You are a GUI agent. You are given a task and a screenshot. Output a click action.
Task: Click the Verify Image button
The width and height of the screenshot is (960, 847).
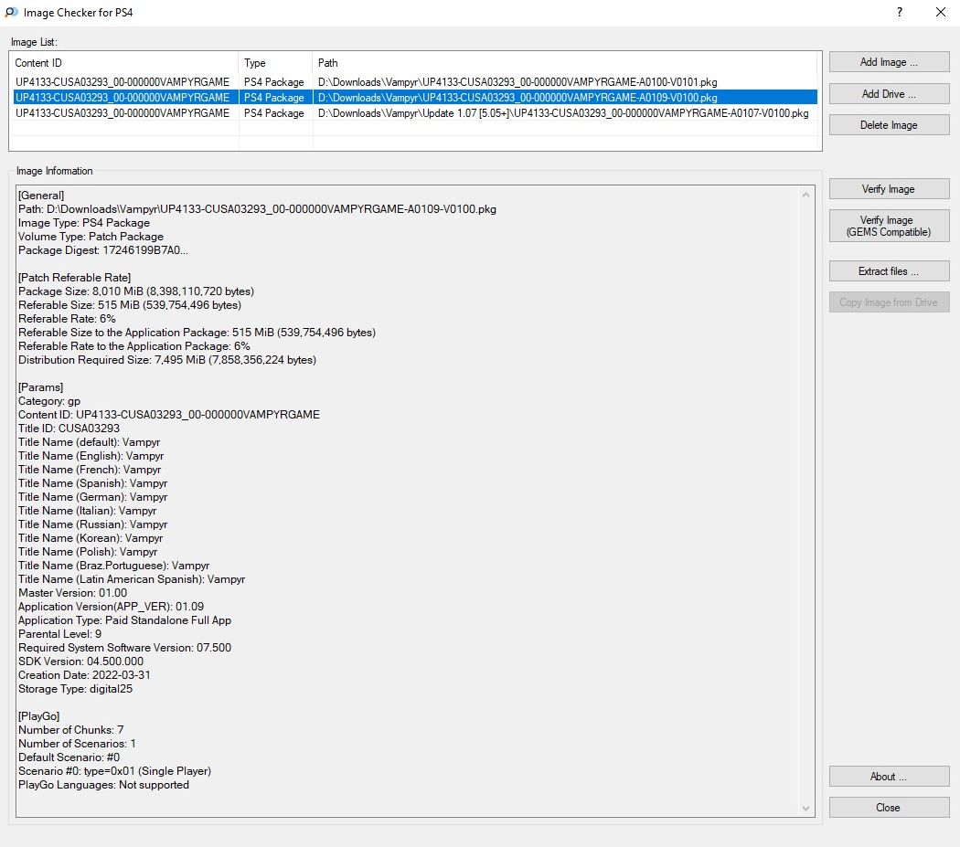tap(889, 189)
